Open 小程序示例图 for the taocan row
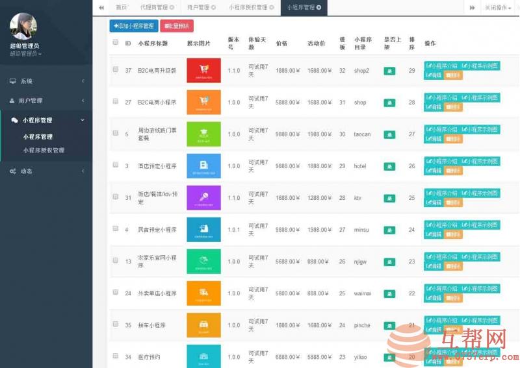 [x=480, y=129]
